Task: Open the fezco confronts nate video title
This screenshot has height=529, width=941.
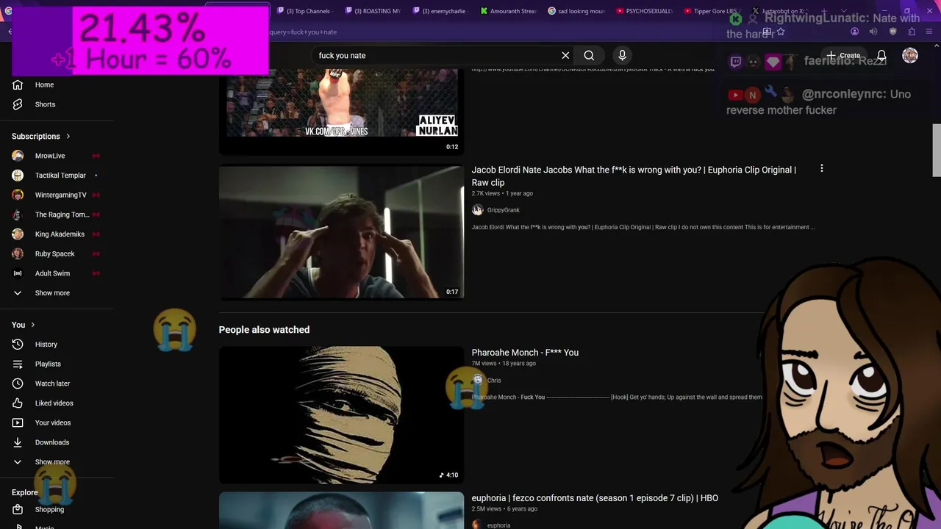Action: click(595, 498)
